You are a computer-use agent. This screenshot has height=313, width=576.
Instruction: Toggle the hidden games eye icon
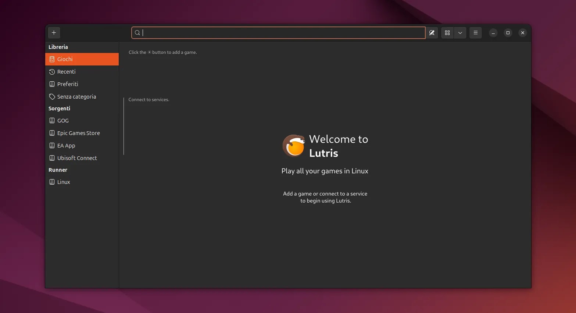pyautogui.click(x=432, y=33)
